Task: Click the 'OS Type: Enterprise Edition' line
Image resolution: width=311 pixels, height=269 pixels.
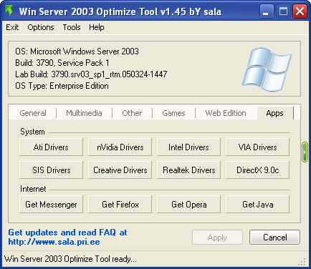Action: pyautogui.click(x=62, y=86)
